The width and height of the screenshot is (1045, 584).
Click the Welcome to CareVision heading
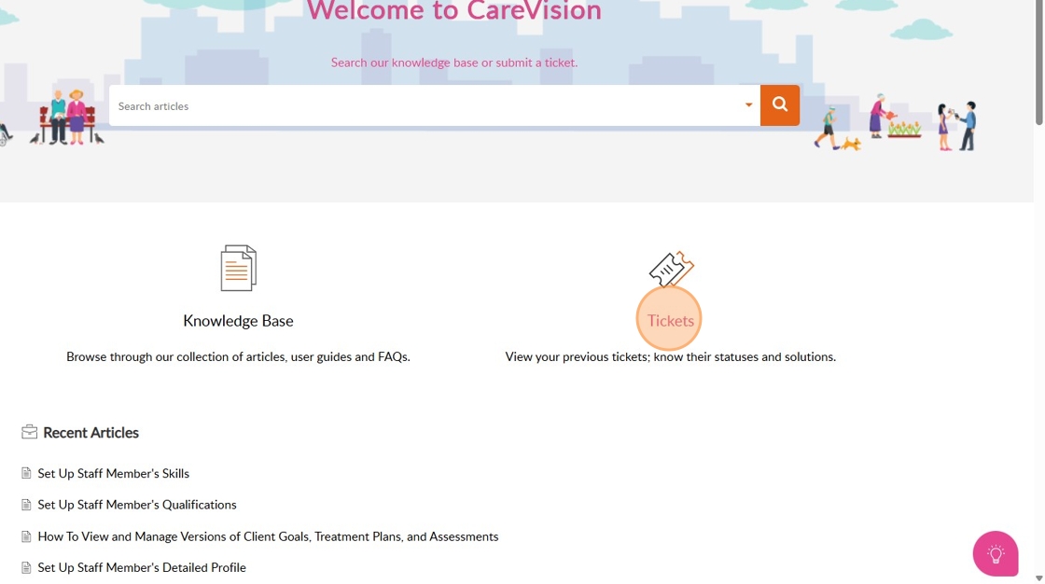[x=453, y=10]
